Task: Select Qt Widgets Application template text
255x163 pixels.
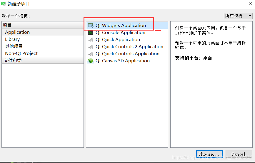Action: [x=121, y=26]
